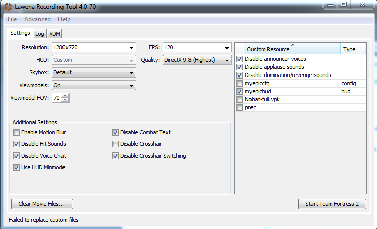The image size is (377, 229).
Task: Click the Lawena app icon in title bar
Action: tap(8, 7)
